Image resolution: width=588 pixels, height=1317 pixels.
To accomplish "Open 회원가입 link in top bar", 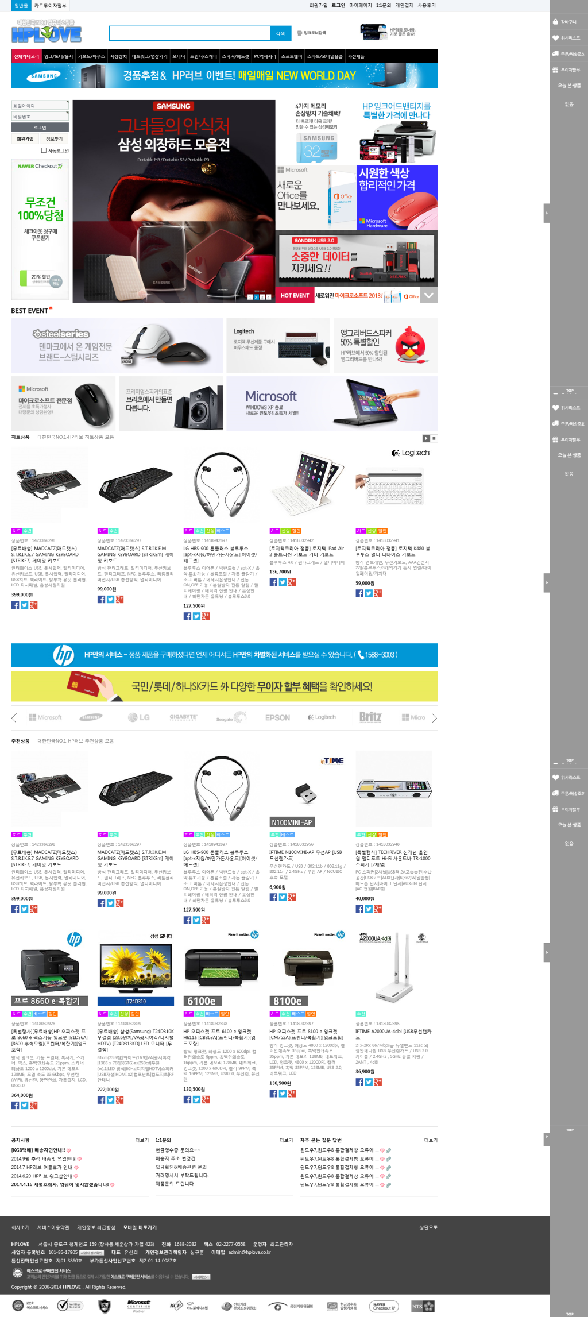I will click(x=318, y=5).
